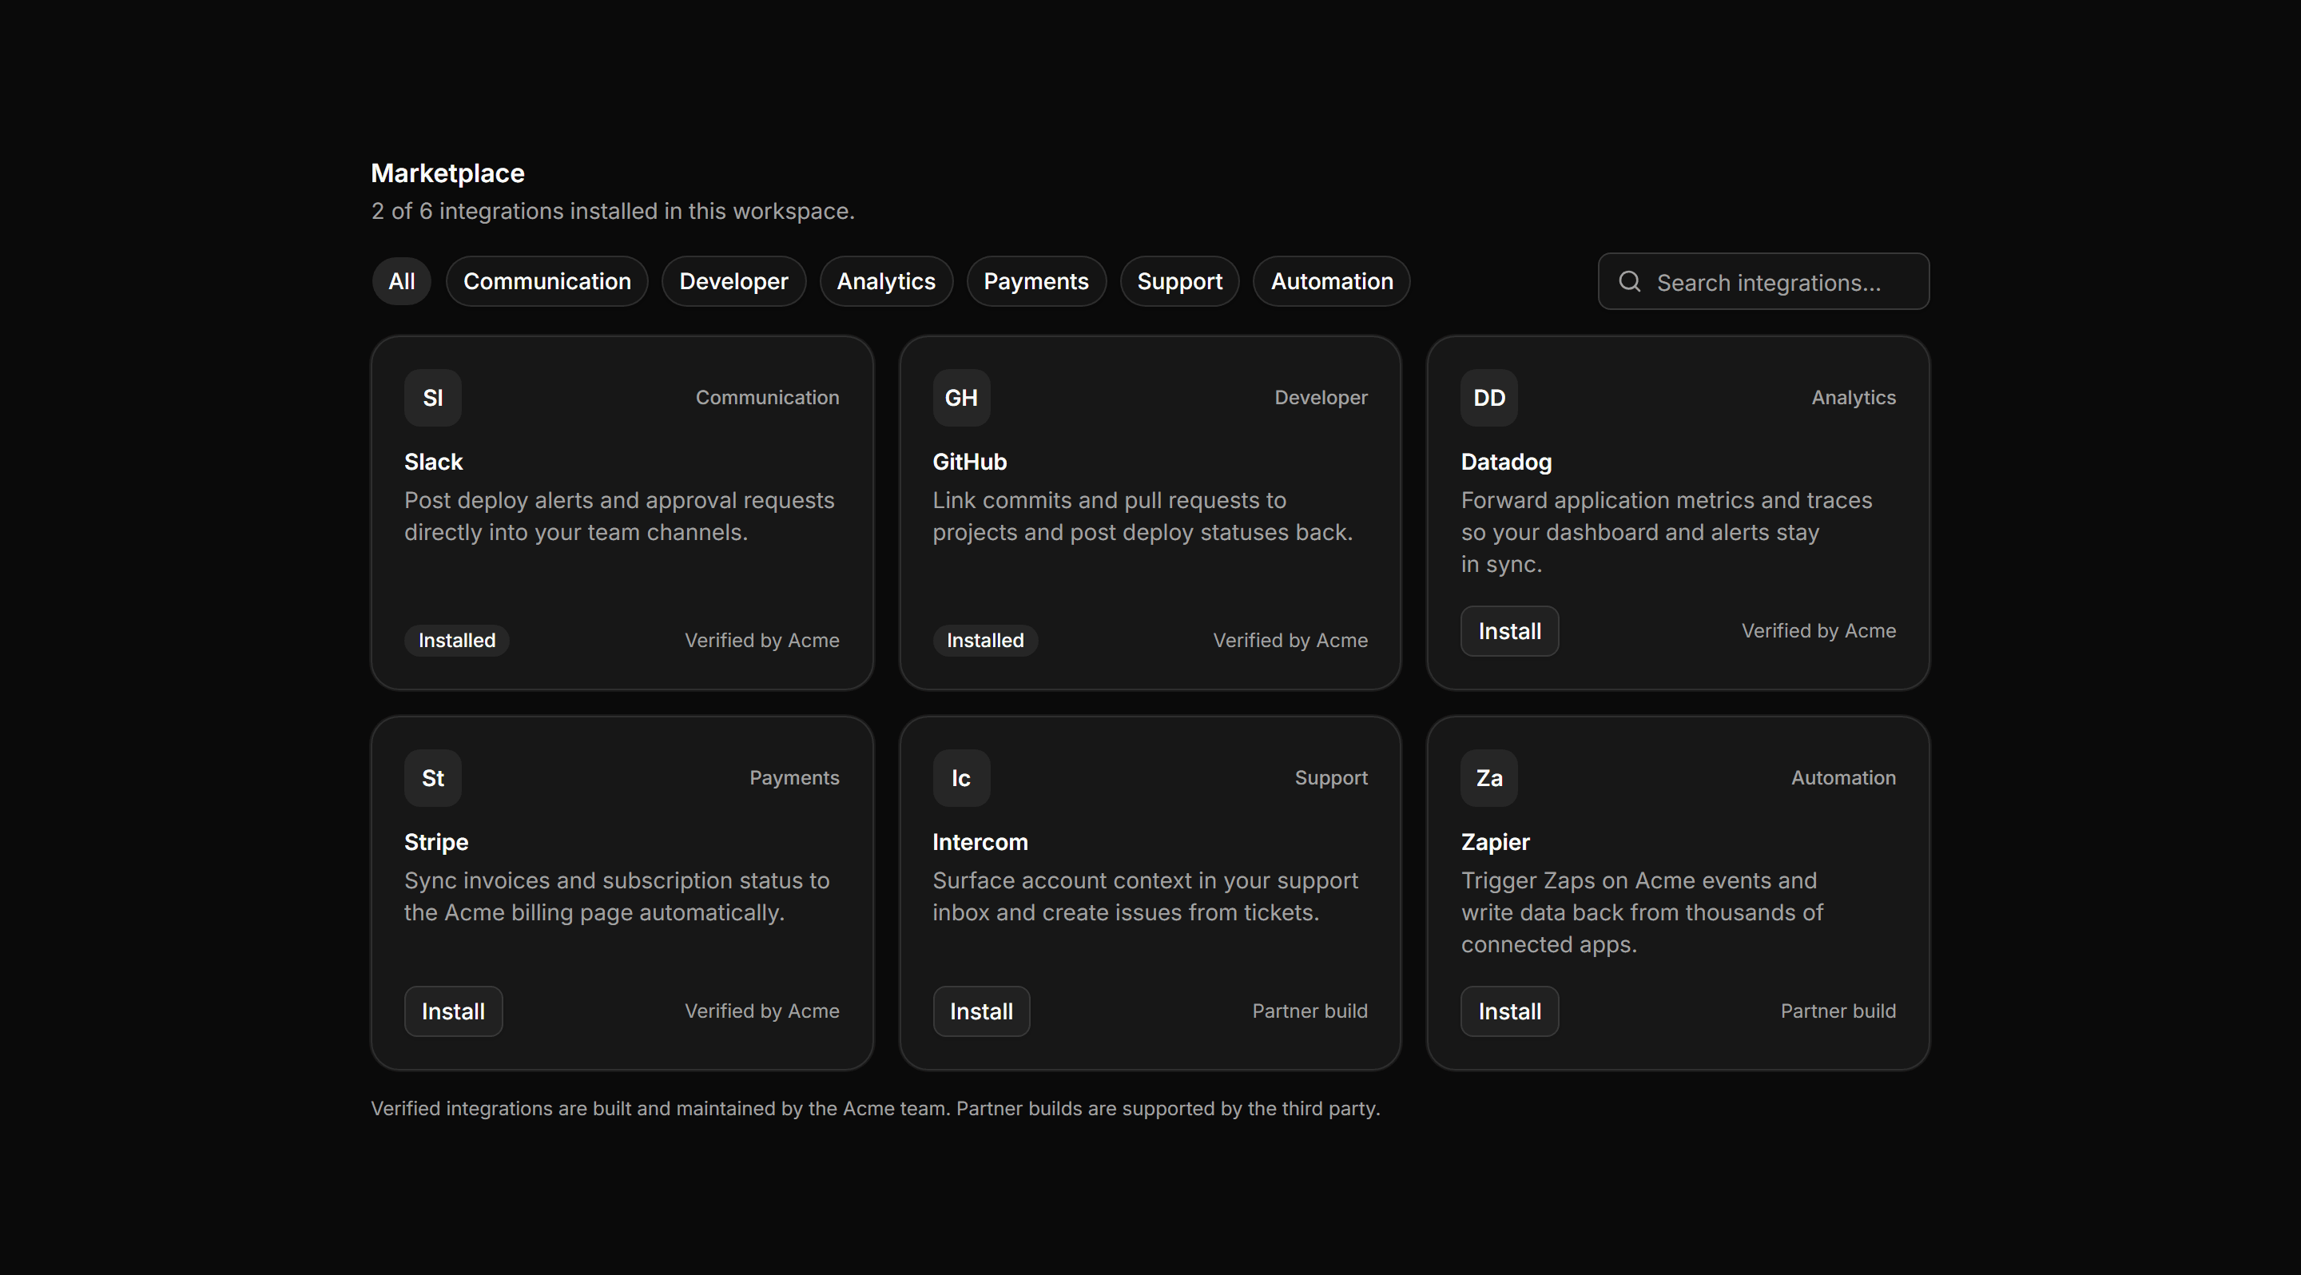The height and width of the screenshot is (1275, 2301).
Task: Open the Zapier card title
Action: tap(1496, 842)
